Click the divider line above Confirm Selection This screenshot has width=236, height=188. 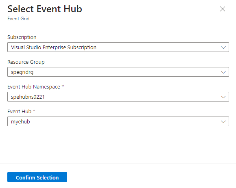coord(118,164)
